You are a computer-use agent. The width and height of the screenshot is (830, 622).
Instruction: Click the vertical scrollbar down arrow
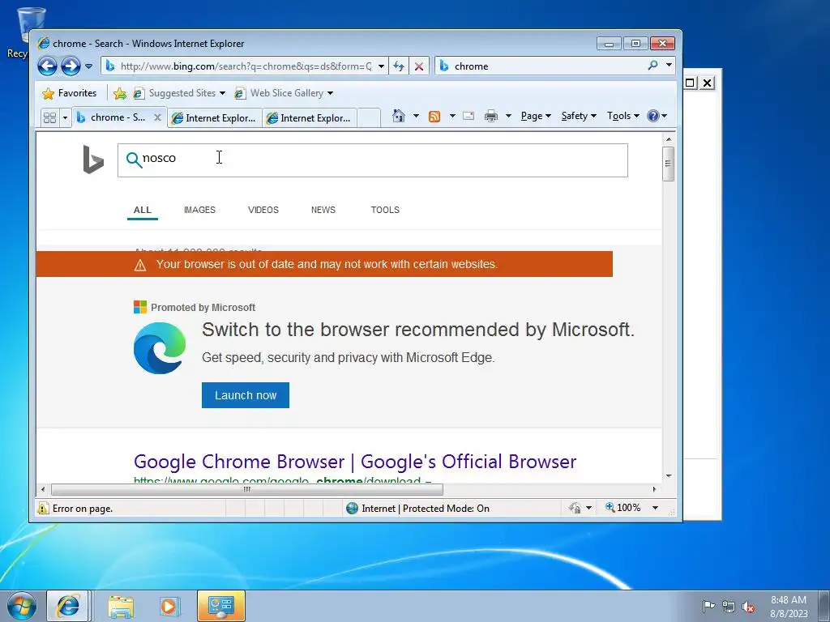click(669, 476)
